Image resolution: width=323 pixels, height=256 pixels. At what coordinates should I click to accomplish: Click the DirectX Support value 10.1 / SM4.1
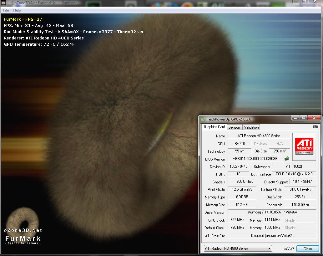(303, 182)
